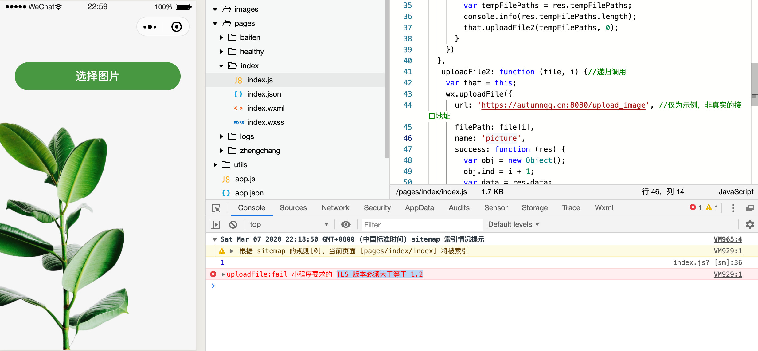The image size is (758, 351).
Task: Open the Default levels dropdown
Action: (513, 224)
